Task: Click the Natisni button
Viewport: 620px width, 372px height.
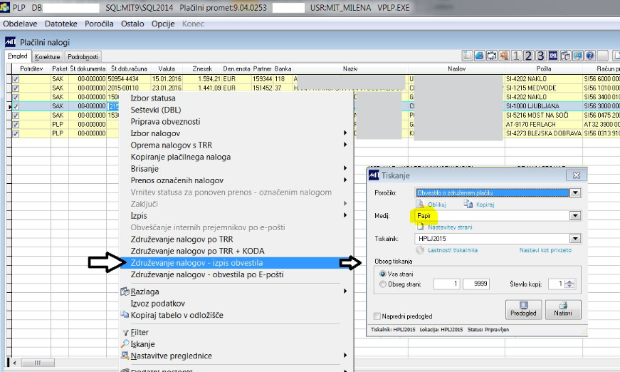Action: click(563, 309)
